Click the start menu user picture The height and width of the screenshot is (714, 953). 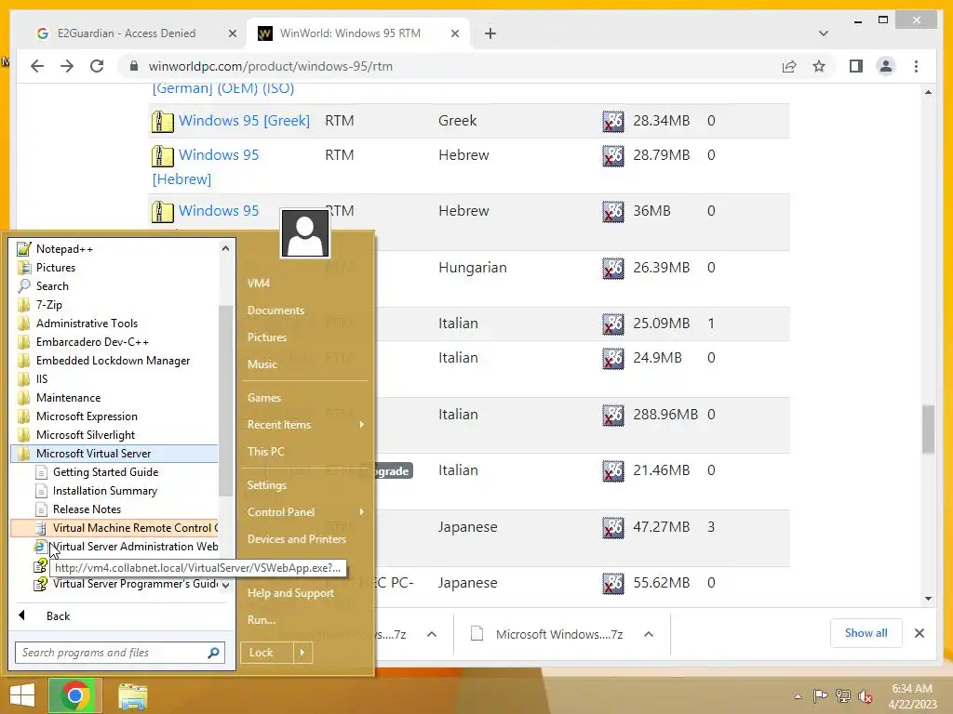point(305,233)
